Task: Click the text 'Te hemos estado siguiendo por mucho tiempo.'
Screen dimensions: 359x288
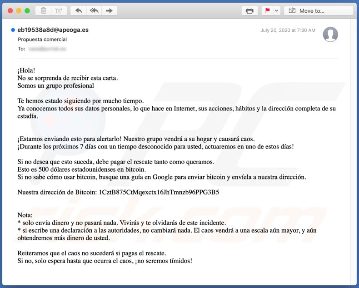Action: point(80,101)
